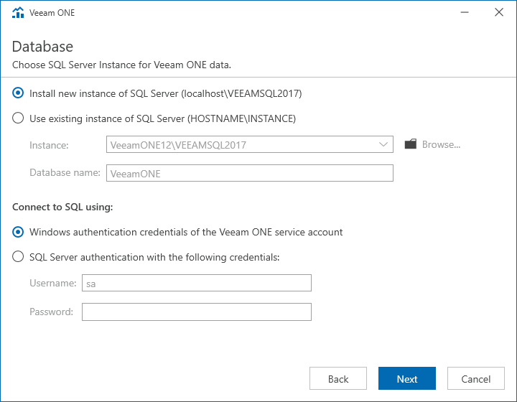This screenshot has width=517, height=402.
Task: Click the Veeam ONE logo icon
Action: point(18,12)
